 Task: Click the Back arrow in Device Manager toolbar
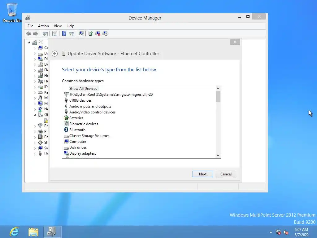[28, 33]
